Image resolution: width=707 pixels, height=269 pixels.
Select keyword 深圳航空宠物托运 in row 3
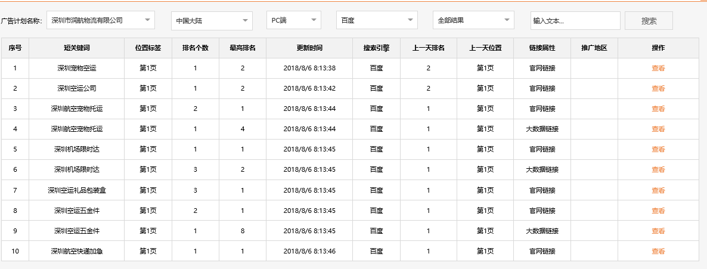click(x=77, y=109)
